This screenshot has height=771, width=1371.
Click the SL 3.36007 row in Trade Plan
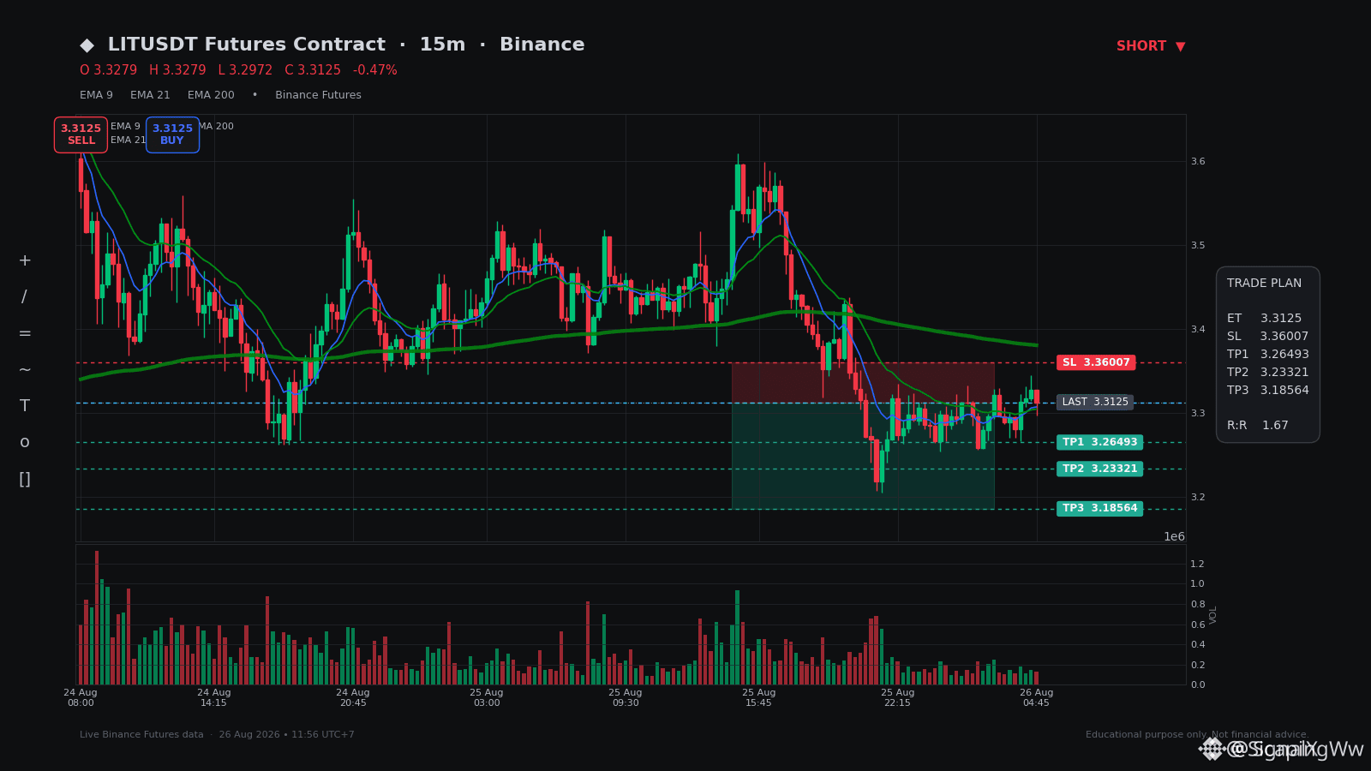tap(1267, 337)
